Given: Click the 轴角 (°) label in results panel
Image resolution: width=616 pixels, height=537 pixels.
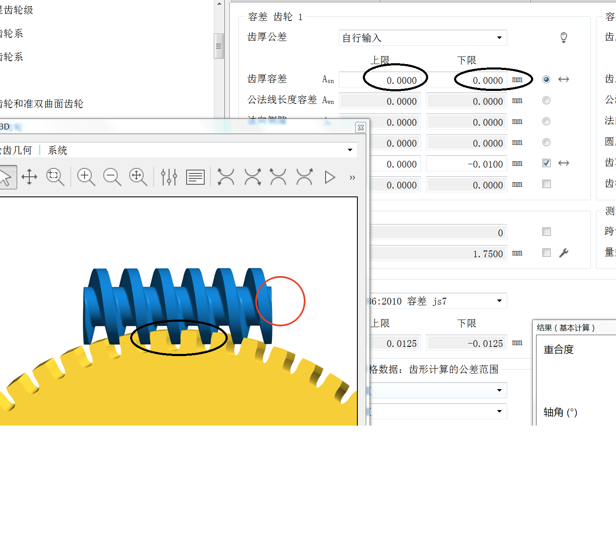Looking at the screenshot, I should pos(560,412).
